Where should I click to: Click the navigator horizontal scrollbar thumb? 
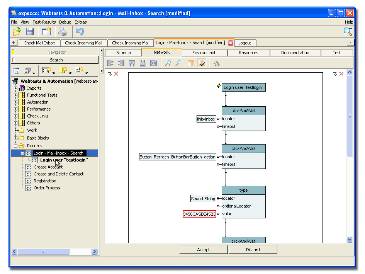click(x=44, y=252)
